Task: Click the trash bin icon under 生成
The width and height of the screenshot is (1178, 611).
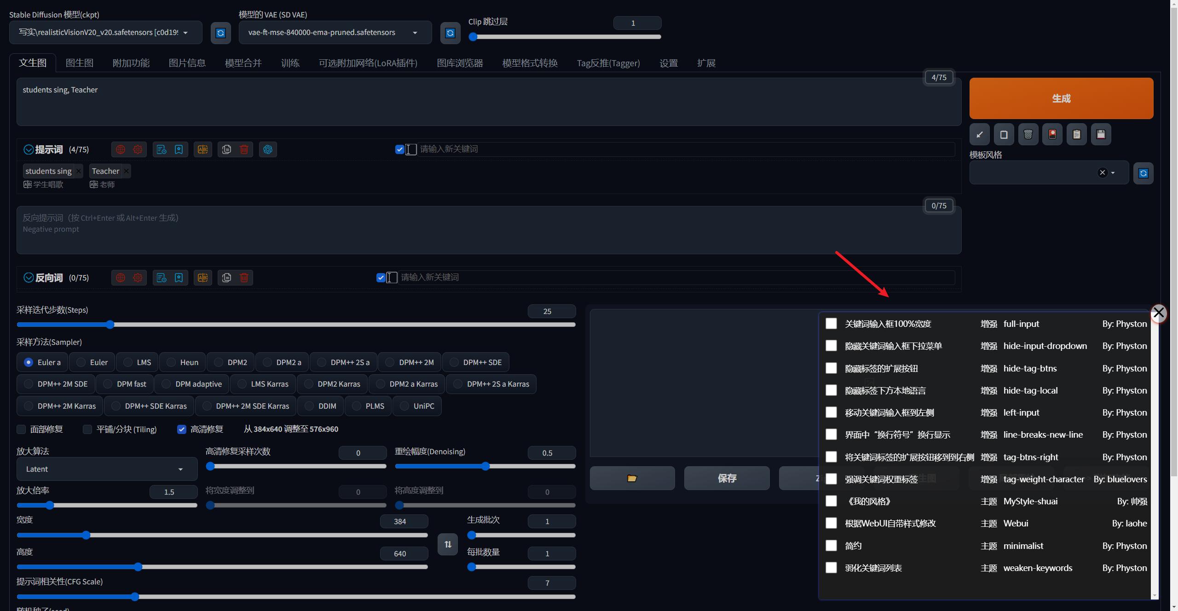Action: (1028, 134)
